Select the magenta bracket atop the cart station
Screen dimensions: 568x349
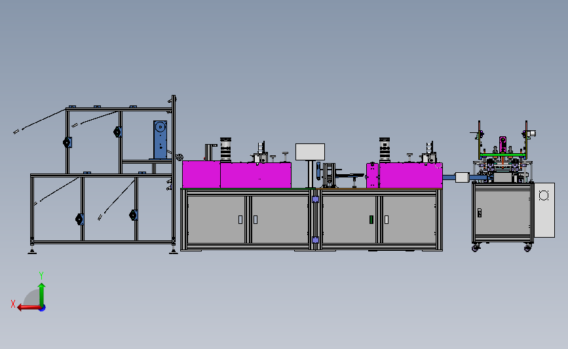tap(502, 144)
